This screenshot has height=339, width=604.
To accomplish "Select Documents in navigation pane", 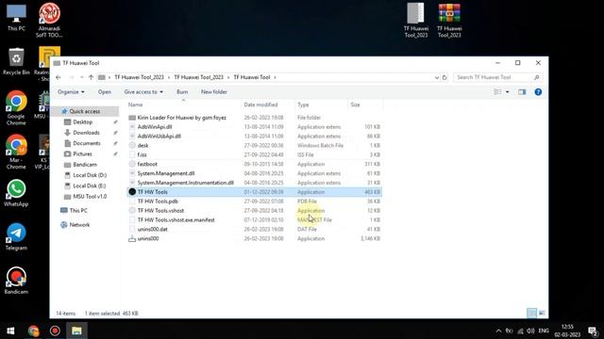I will tap(87, 143).
